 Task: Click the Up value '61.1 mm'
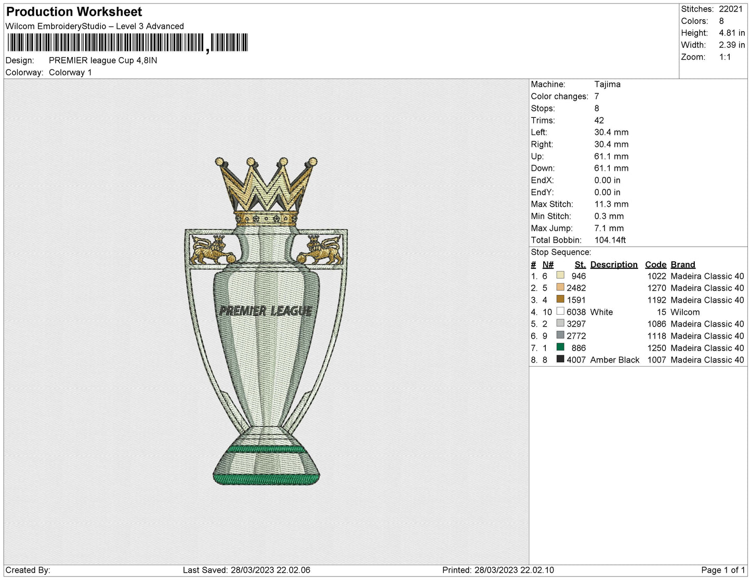coord(612,156)
